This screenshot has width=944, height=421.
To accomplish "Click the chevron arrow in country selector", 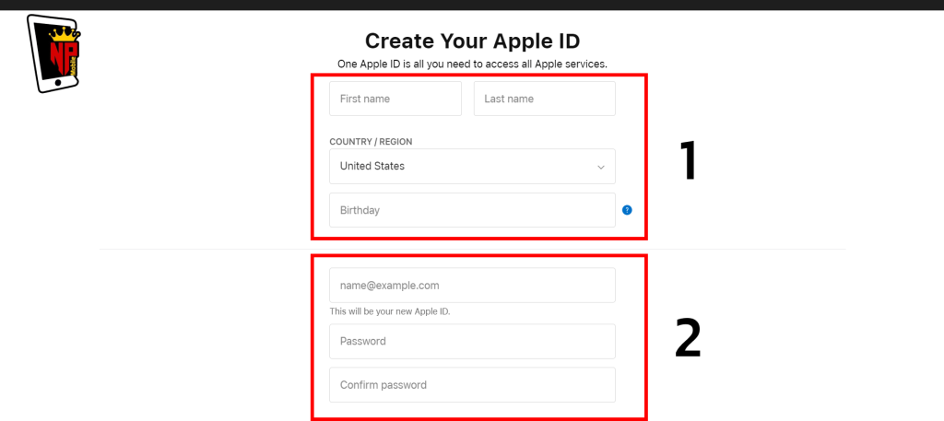I will point(600,167).
